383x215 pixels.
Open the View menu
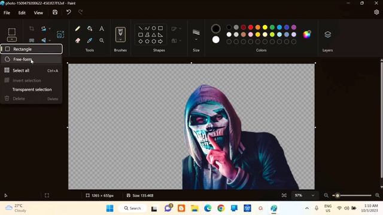click(x=38, y=13)
